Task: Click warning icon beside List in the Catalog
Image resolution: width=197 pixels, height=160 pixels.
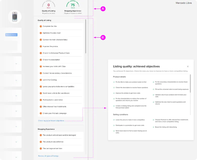Action: (x=41, y=80)
